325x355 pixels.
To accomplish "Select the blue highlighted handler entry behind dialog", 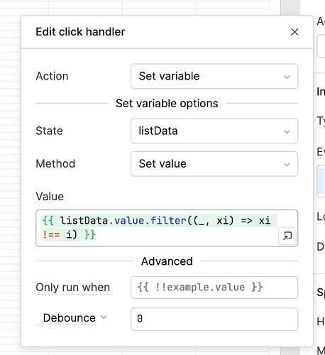I will (x=321, y=181).
